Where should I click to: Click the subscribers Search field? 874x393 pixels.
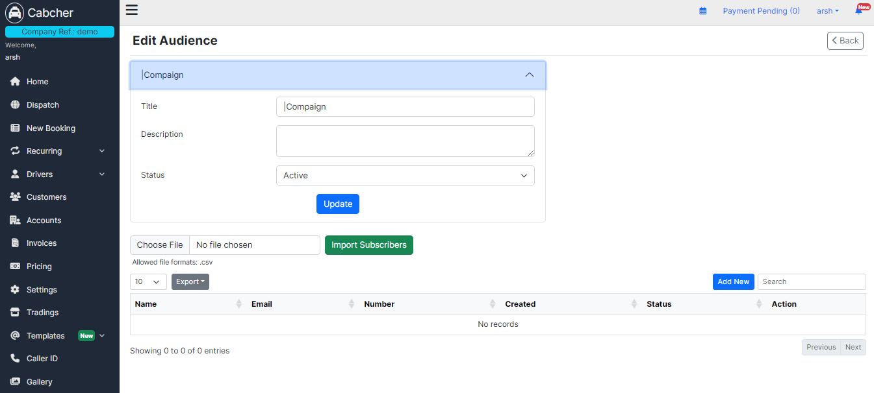click(x=811, y=282)
